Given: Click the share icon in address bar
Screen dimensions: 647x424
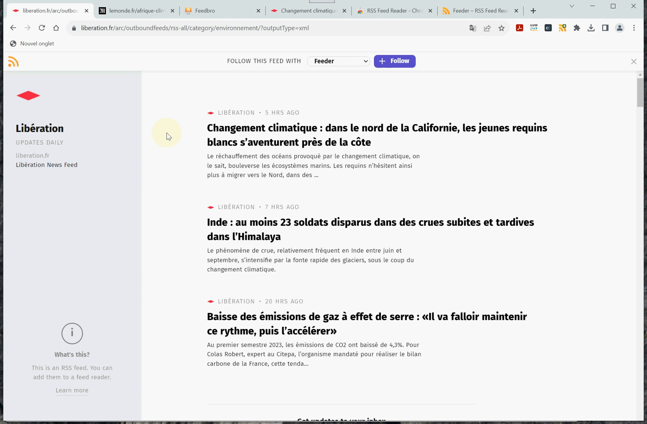Looking at the screenshot, I should click(487, 28).
